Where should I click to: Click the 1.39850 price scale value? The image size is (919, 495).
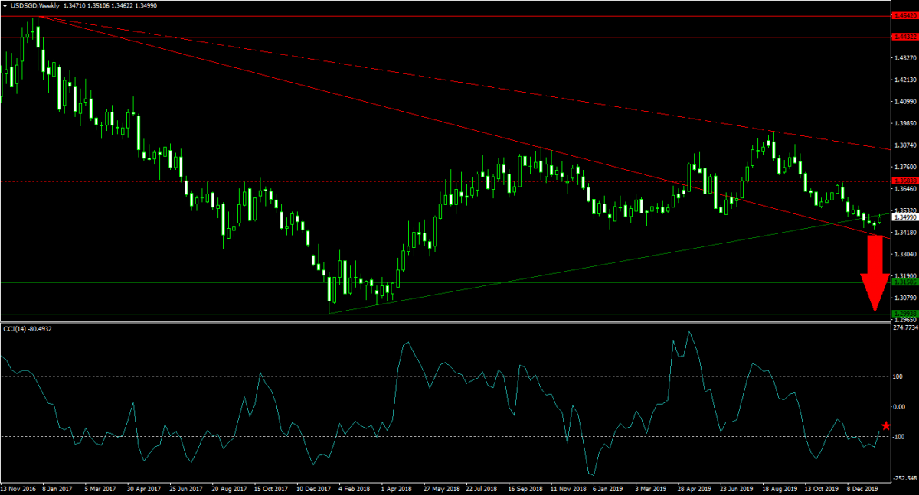[906, 123]
